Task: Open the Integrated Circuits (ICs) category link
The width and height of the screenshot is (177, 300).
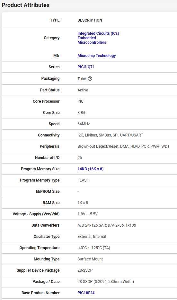Action: (x=98, y=33)
